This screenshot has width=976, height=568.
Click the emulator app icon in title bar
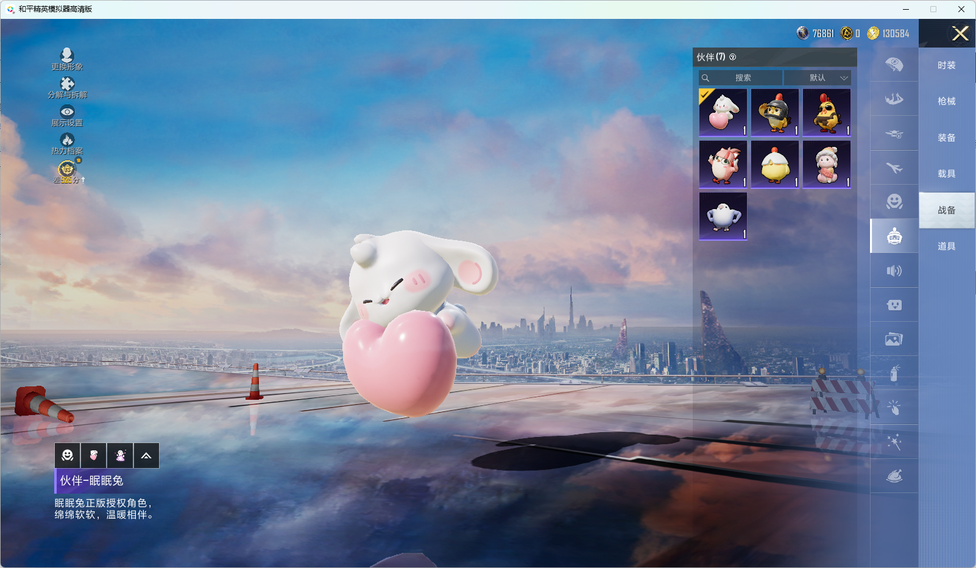(x=10, y=9)
